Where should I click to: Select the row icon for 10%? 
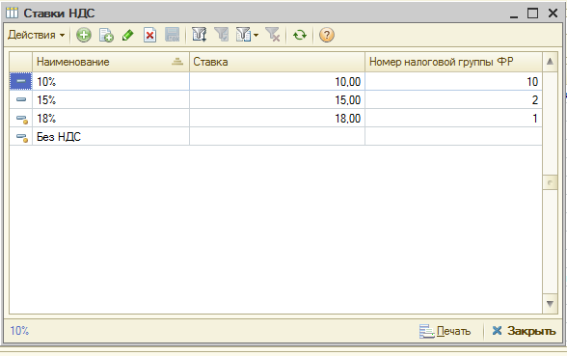[x=21, y=81]
